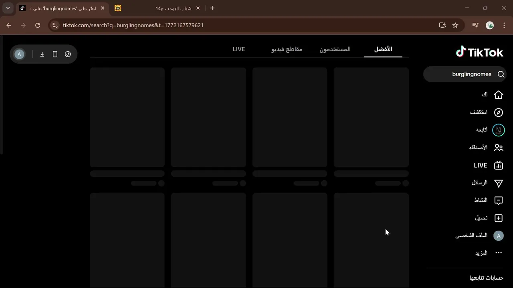This screenshot has height=288, width=513.
Task: Open the Profile avatar in sidebar
Action: tap(499, 236)
